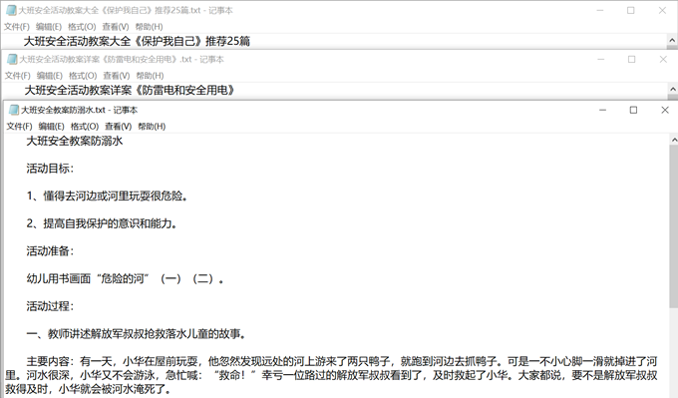Open 文件(F) menu in 防雷电和安全用电 window

[x=18, y=76]
